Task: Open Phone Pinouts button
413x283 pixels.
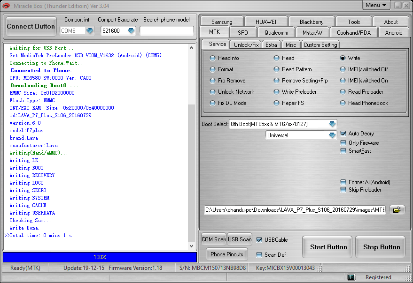Action: point(226,254)
